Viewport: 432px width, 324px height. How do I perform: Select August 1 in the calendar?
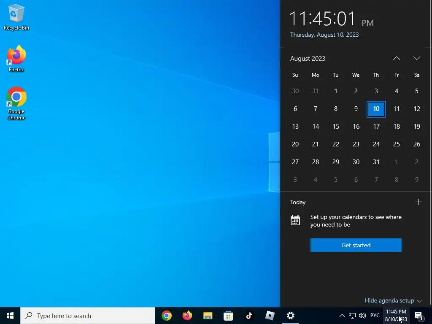[x=335, y=91]
